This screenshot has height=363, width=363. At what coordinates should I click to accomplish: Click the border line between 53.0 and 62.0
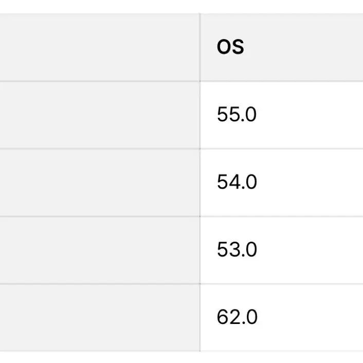(x=281, y=284)
